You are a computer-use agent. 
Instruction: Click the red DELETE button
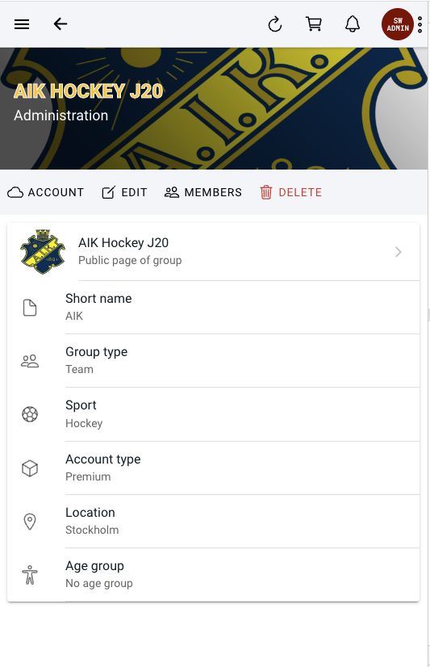[291, 192]
